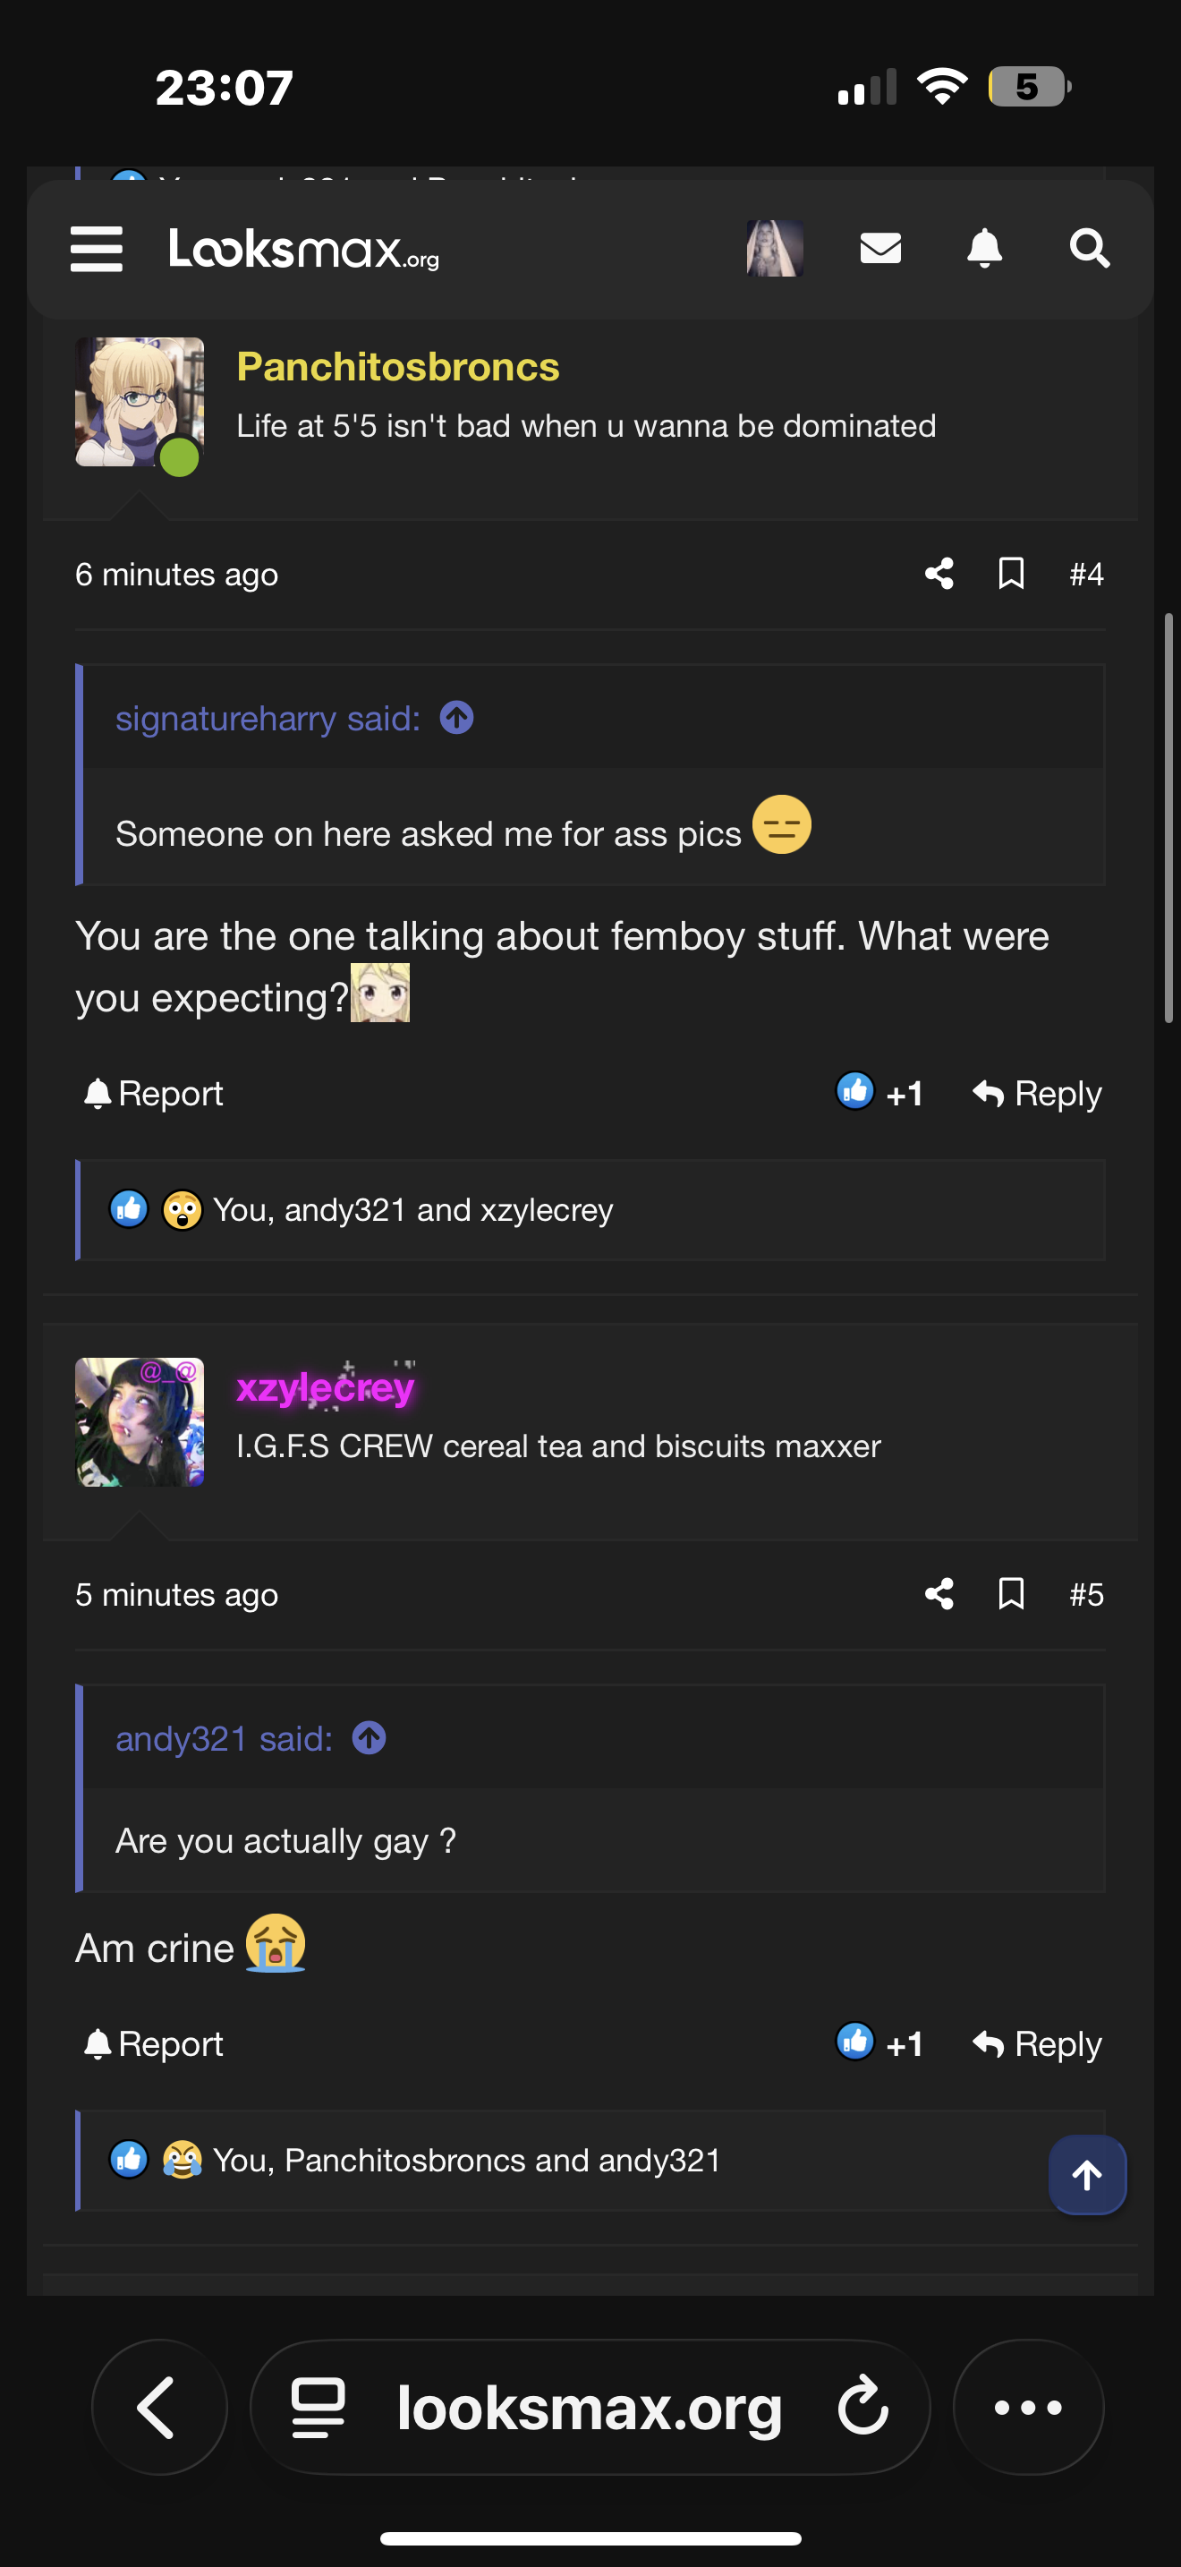The width and height of the screenshot is (1181, 2567).
Task: Open the private messages envelope icon
Action: pos(880,248)
